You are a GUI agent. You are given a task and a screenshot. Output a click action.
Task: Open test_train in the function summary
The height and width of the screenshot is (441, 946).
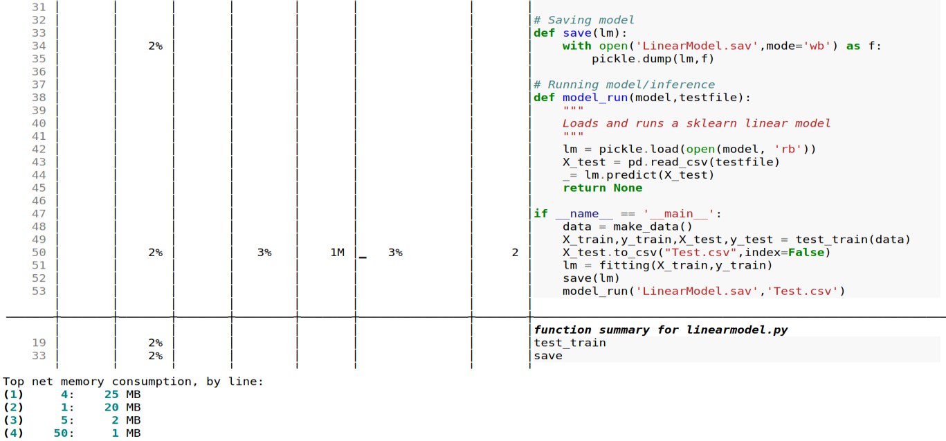pyautogui.click(x=570, y=343)
